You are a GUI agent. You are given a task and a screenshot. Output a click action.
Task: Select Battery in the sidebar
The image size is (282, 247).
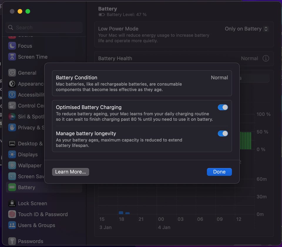click(x=26, y=187)
